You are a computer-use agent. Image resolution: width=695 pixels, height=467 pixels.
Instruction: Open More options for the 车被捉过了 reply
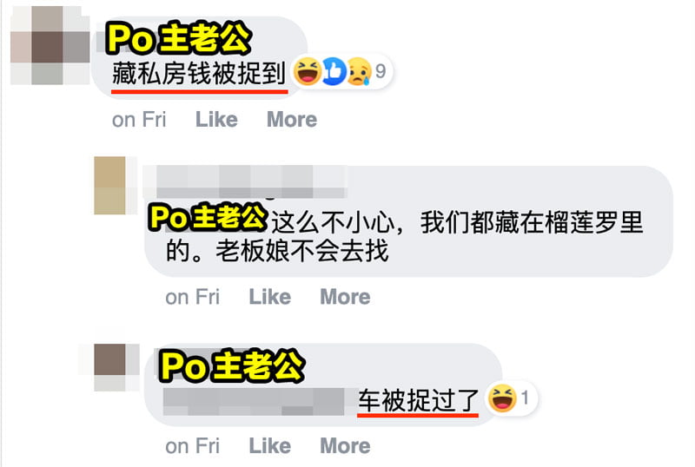pos(345,446)
